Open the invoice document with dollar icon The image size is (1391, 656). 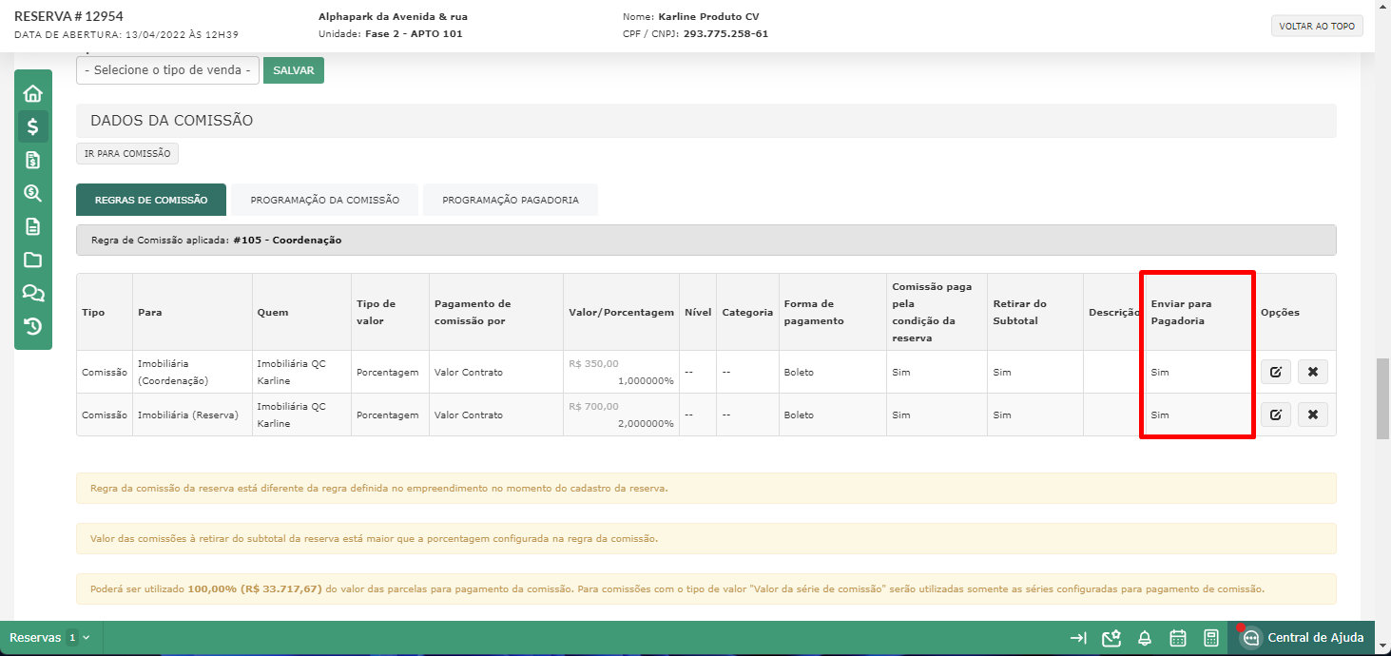point(33,160)
